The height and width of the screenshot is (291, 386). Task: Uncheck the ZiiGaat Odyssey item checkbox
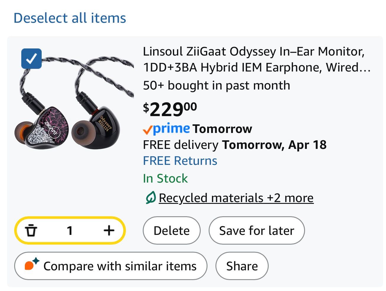coord(31,58)
